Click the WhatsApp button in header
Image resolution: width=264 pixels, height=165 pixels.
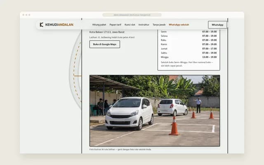pyautogui.click(x=217, y=25)
